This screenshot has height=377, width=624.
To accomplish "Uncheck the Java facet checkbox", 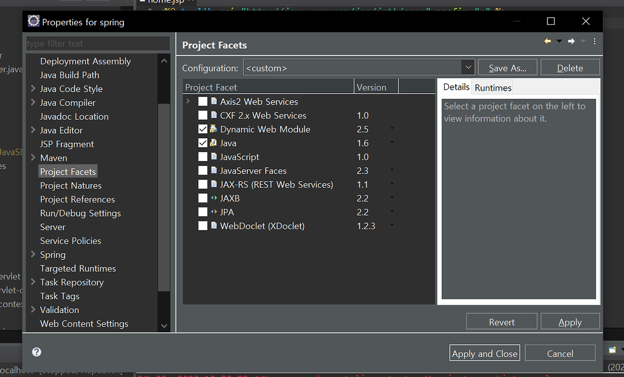I will pyautogui.click(x=203, y=143).
